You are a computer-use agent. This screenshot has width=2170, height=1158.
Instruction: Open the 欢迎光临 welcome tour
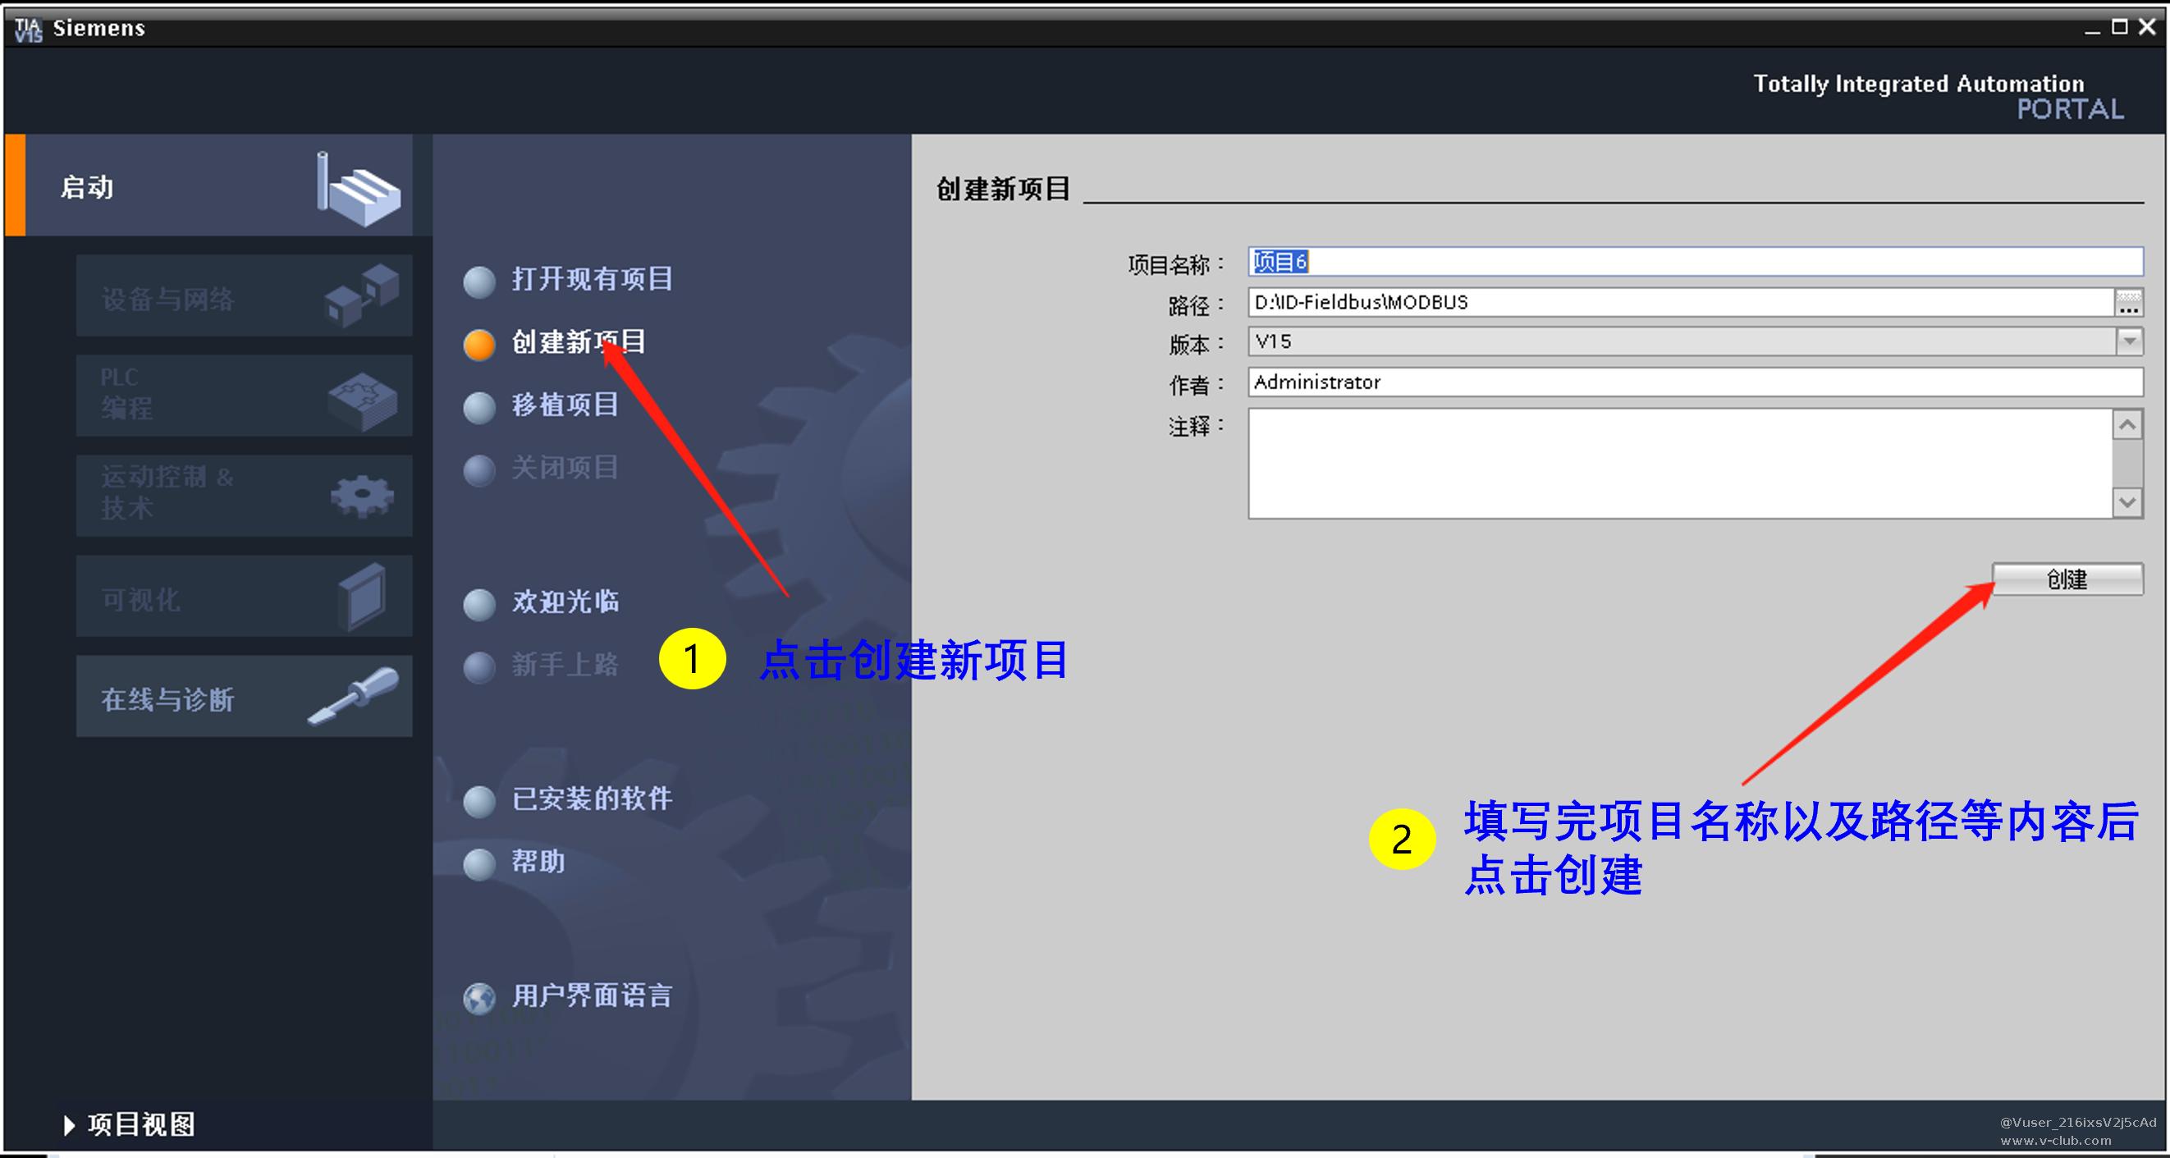click(565, 602)
